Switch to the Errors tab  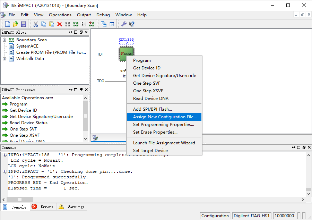coord(43,207)
